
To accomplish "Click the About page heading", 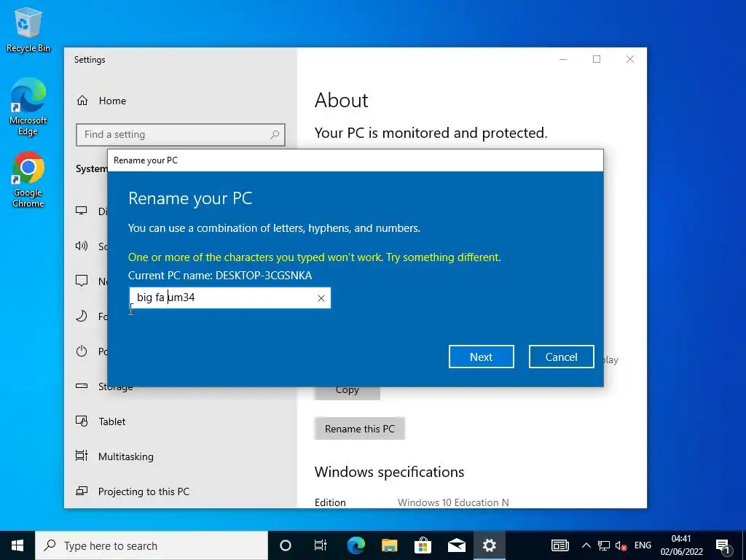I will click(x=341, y=101).
